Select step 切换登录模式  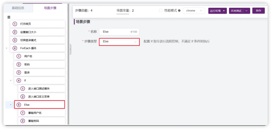(x=37, y=40)
